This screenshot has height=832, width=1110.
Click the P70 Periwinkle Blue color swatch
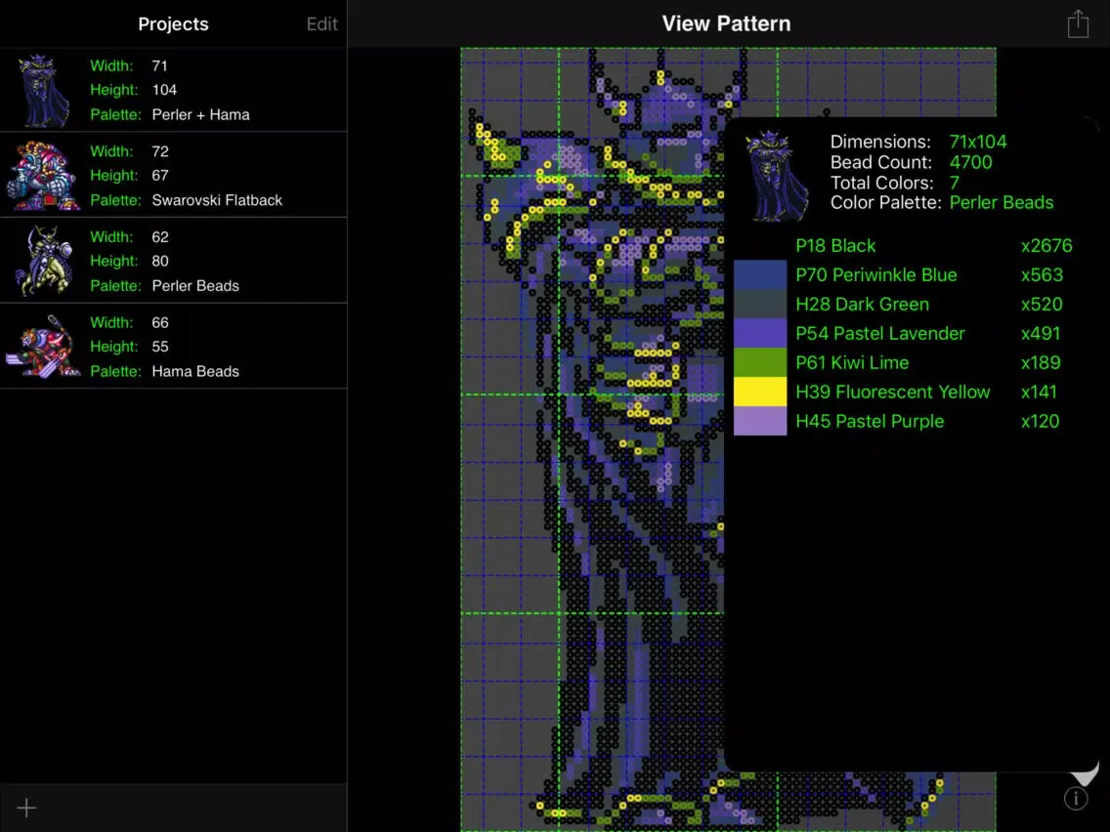point(759,275)
